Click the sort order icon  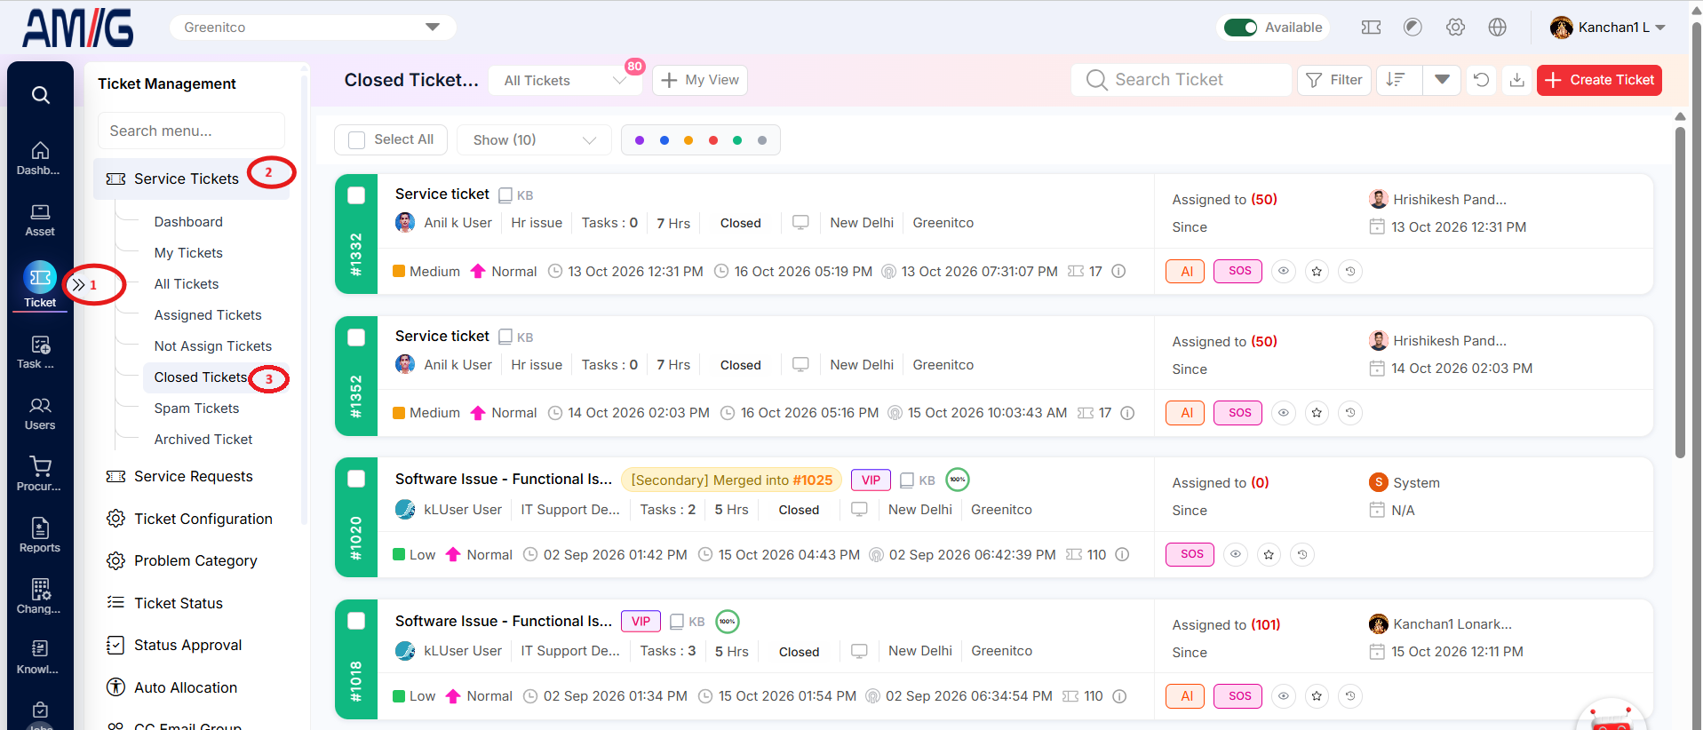coord(1397,80)
